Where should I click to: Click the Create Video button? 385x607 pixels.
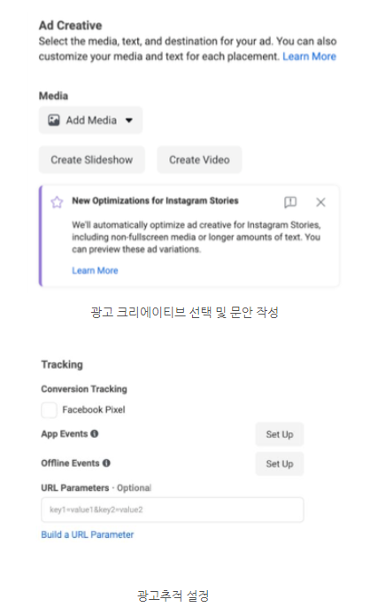199,160
